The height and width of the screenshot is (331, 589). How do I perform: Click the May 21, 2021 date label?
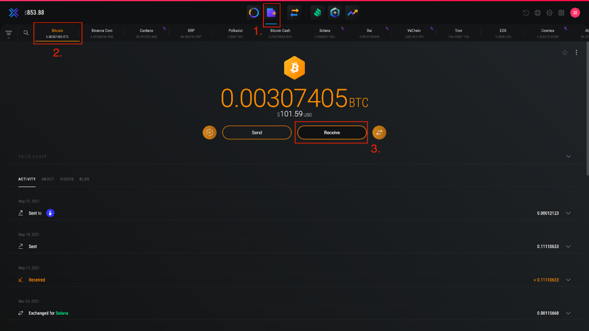click(x=29, y=201)
